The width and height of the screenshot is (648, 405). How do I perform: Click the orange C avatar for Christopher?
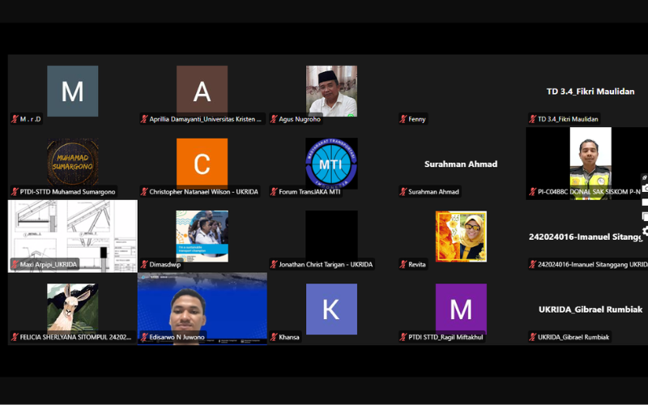(202, 164)
